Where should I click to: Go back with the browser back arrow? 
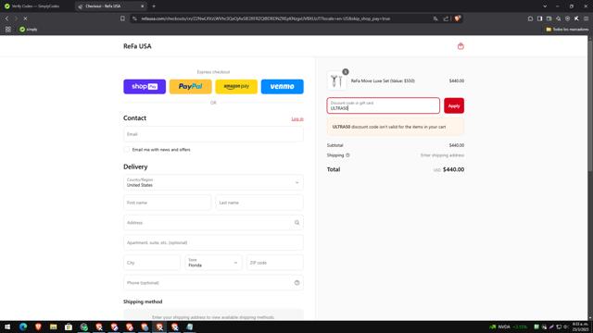[x=6, y=18]
